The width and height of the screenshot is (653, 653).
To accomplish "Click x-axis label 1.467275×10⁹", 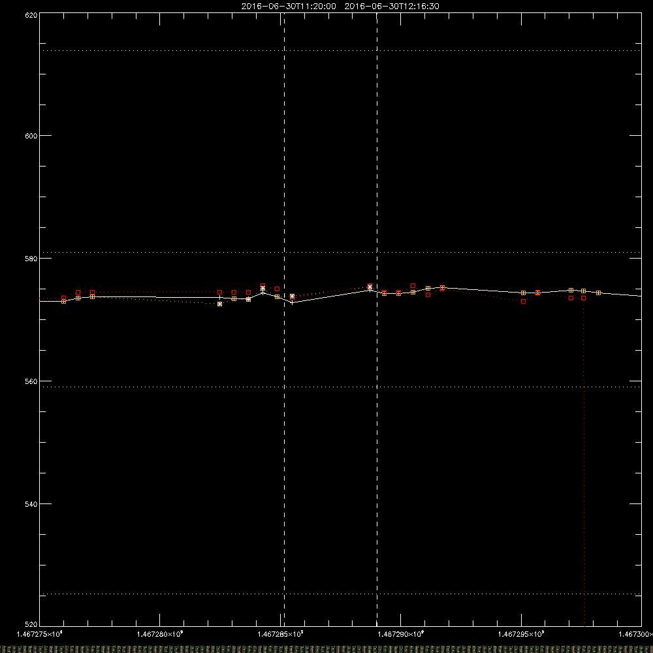I will pyautogui.click(x=40, y=634).
